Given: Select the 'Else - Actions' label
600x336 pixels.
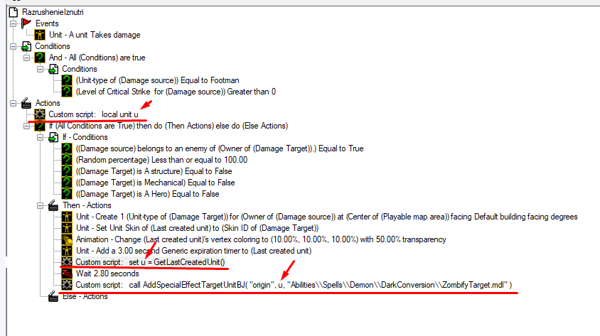Looking at the screenshot, I should pyautogui.click(x=85, y=296).
